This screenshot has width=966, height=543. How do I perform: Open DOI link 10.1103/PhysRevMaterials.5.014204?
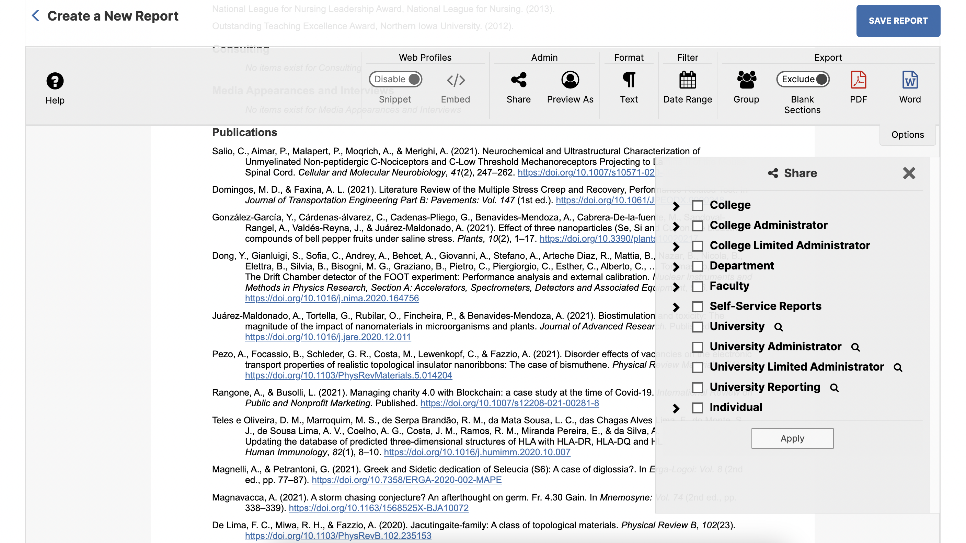[348, 375]
